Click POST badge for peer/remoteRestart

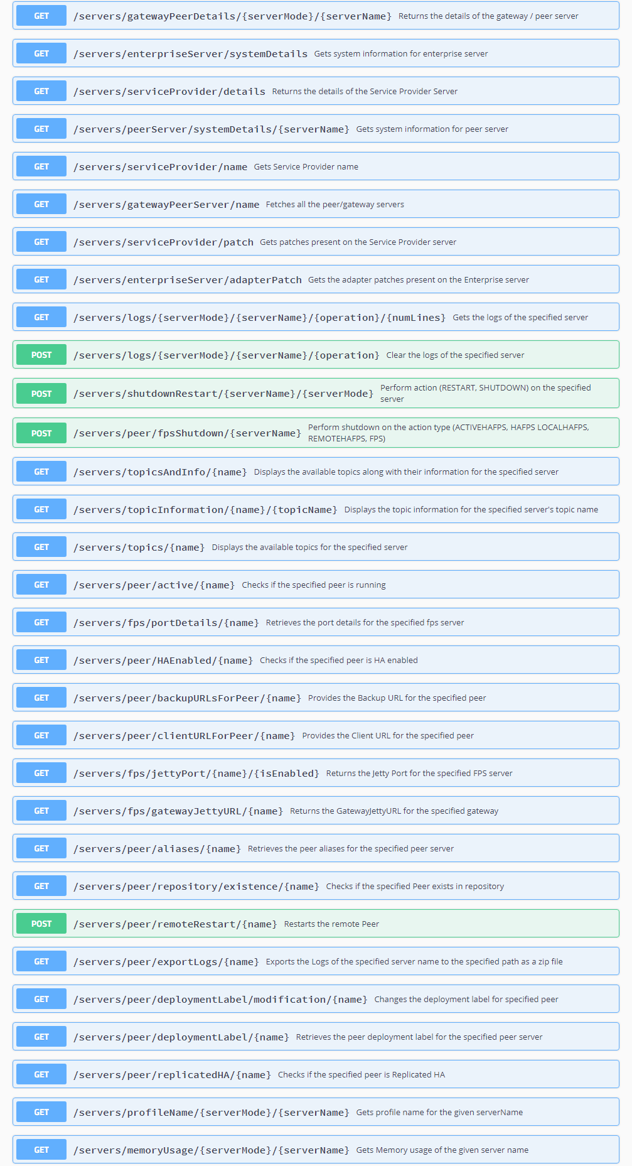[x=41, y=924]
